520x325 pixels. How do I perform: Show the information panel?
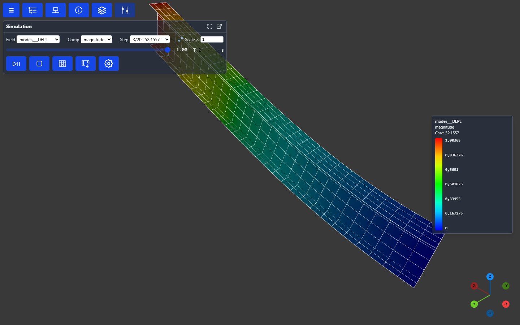pos(79,10)
